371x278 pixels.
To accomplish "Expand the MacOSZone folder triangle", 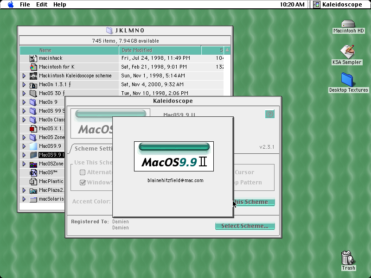I will click(x=24, y=164).
